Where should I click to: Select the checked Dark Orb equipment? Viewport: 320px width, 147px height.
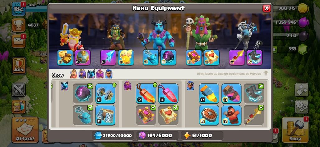click(83, 94)
